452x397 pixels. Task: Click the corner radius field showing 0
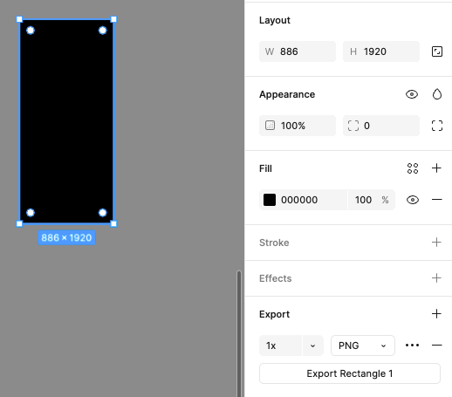[x=381, y=126]
